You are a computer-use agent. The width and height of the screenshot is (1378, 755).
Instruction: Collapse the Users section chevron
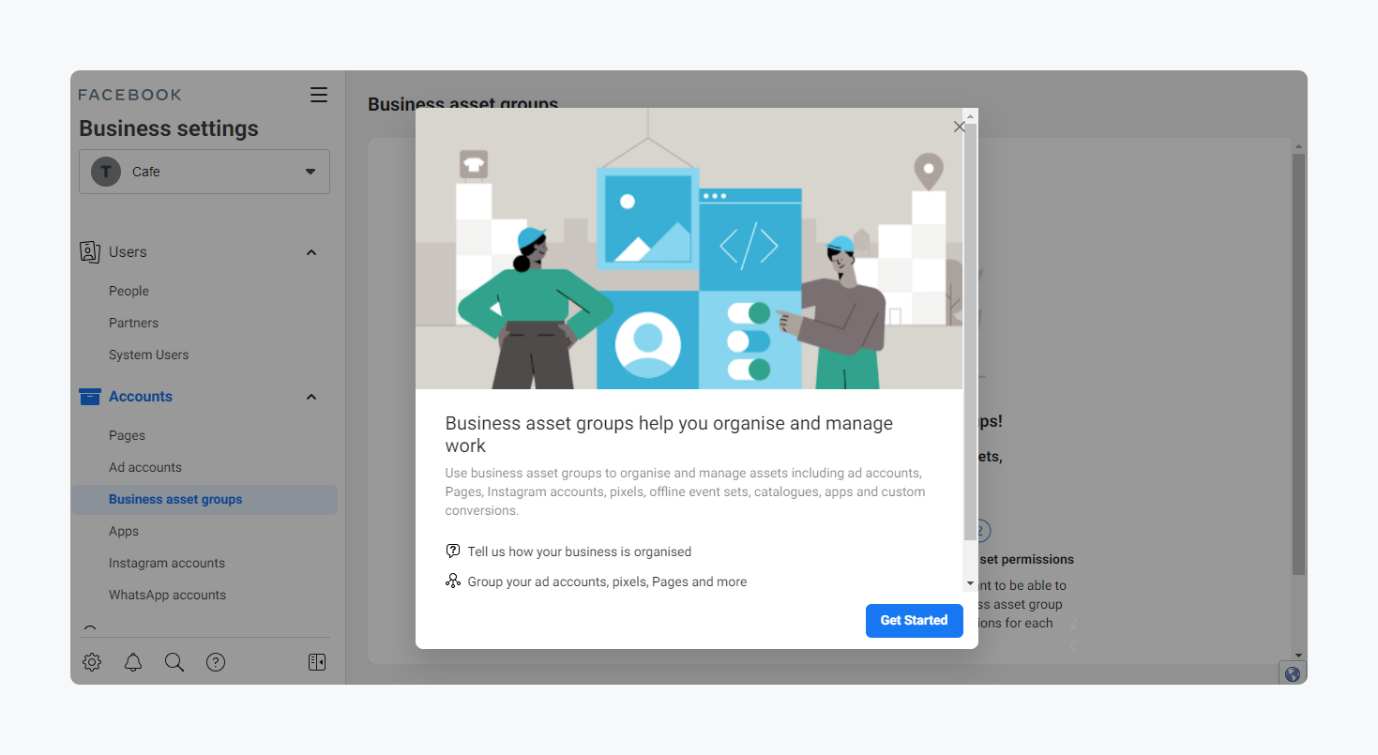point(311,252)
